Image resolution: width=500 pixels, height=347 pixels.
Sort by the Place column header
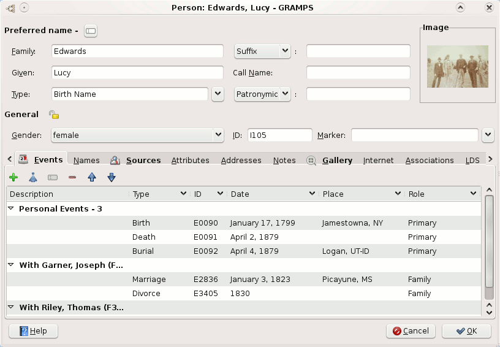tap(362, 194)
